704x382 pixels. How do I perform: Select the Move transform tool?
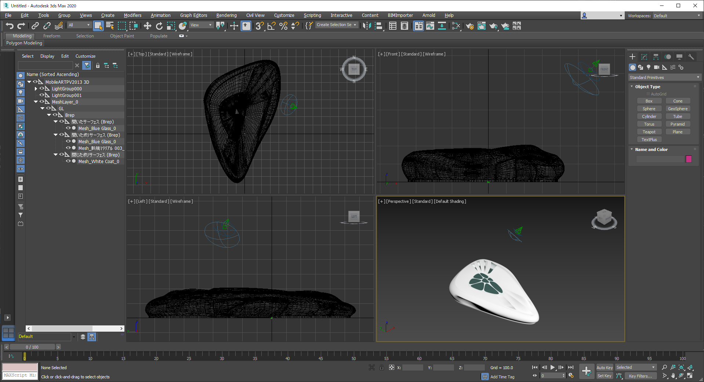click(x=147, y=26)
